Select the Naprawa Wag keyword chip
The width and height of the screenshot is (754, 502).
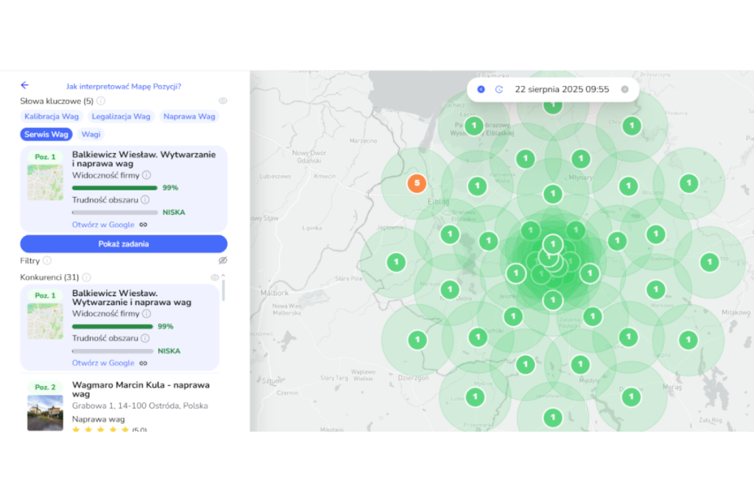(189, 117)
